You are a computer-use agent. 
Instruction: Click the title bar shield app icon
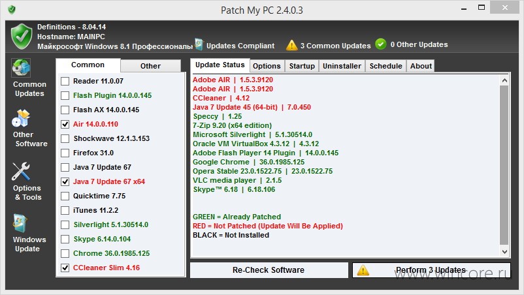tap(12, 10)
